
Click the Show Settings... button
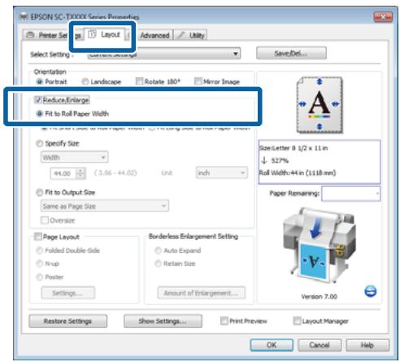pyautogui.click(x=163, y=321)
